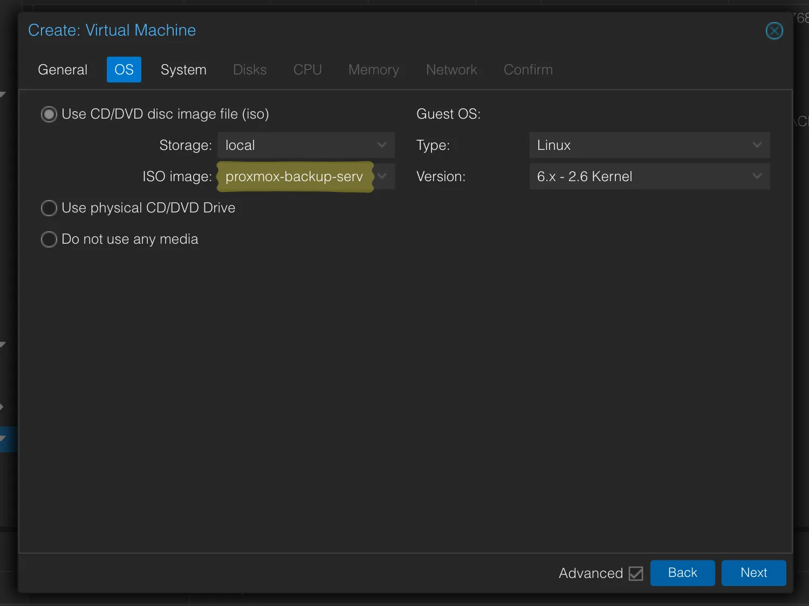
Task: Open the Version dropdown showing 6.x - 2.6 Kernel
Action: [x=649, y=176]
